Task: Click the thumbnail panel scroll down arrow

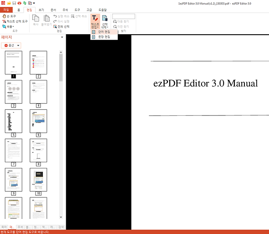Action: pyautogui.click(x=61, y=217)
